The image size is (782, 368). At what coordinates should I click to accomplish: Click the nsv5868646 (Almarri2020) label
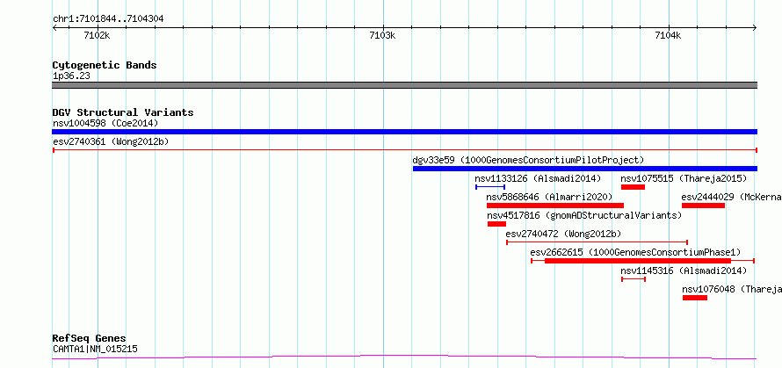coord(549,197)
